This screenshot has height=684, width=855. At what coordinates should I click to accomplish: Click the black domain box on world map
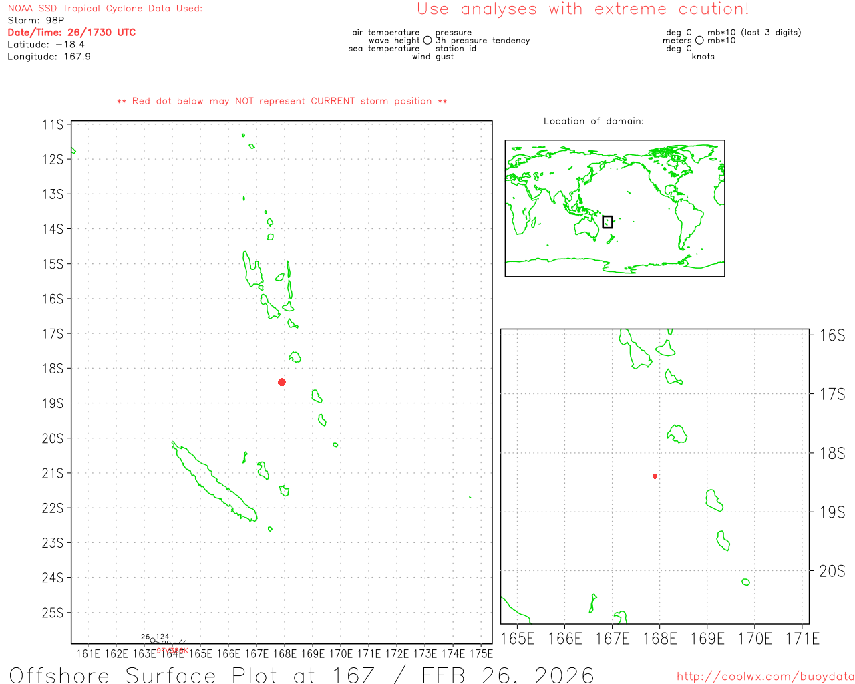tap(607, 222)
